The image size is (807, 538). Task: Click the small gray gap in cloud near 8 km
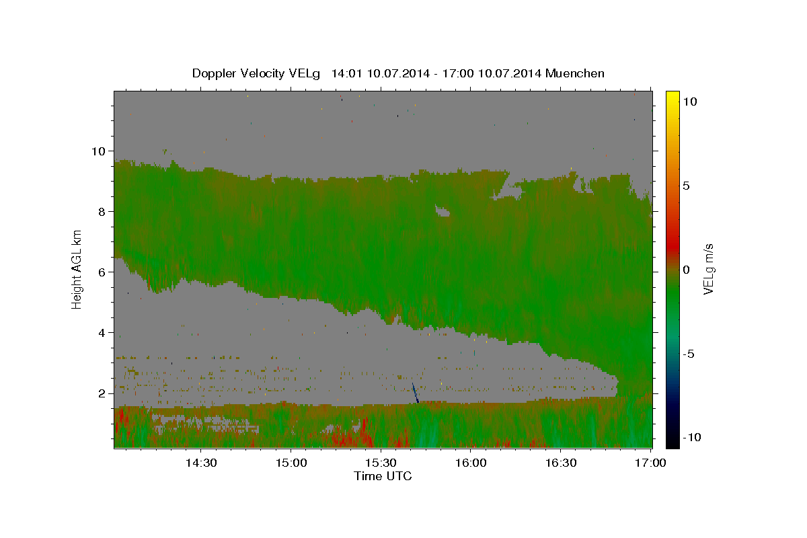coord(443,211)
